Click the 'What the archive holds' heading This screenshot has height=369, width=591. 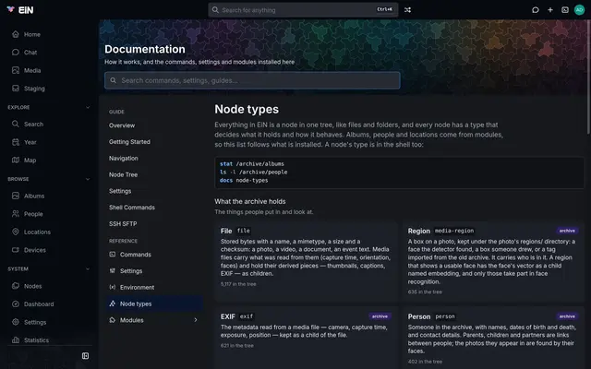pyautogui.click(x=250, y=201)
